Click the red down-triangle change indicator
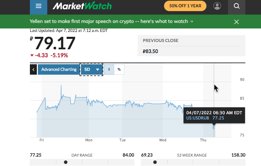Image resolution: width=261 pixels, height=166 pixels. click(x=32, y=55)
